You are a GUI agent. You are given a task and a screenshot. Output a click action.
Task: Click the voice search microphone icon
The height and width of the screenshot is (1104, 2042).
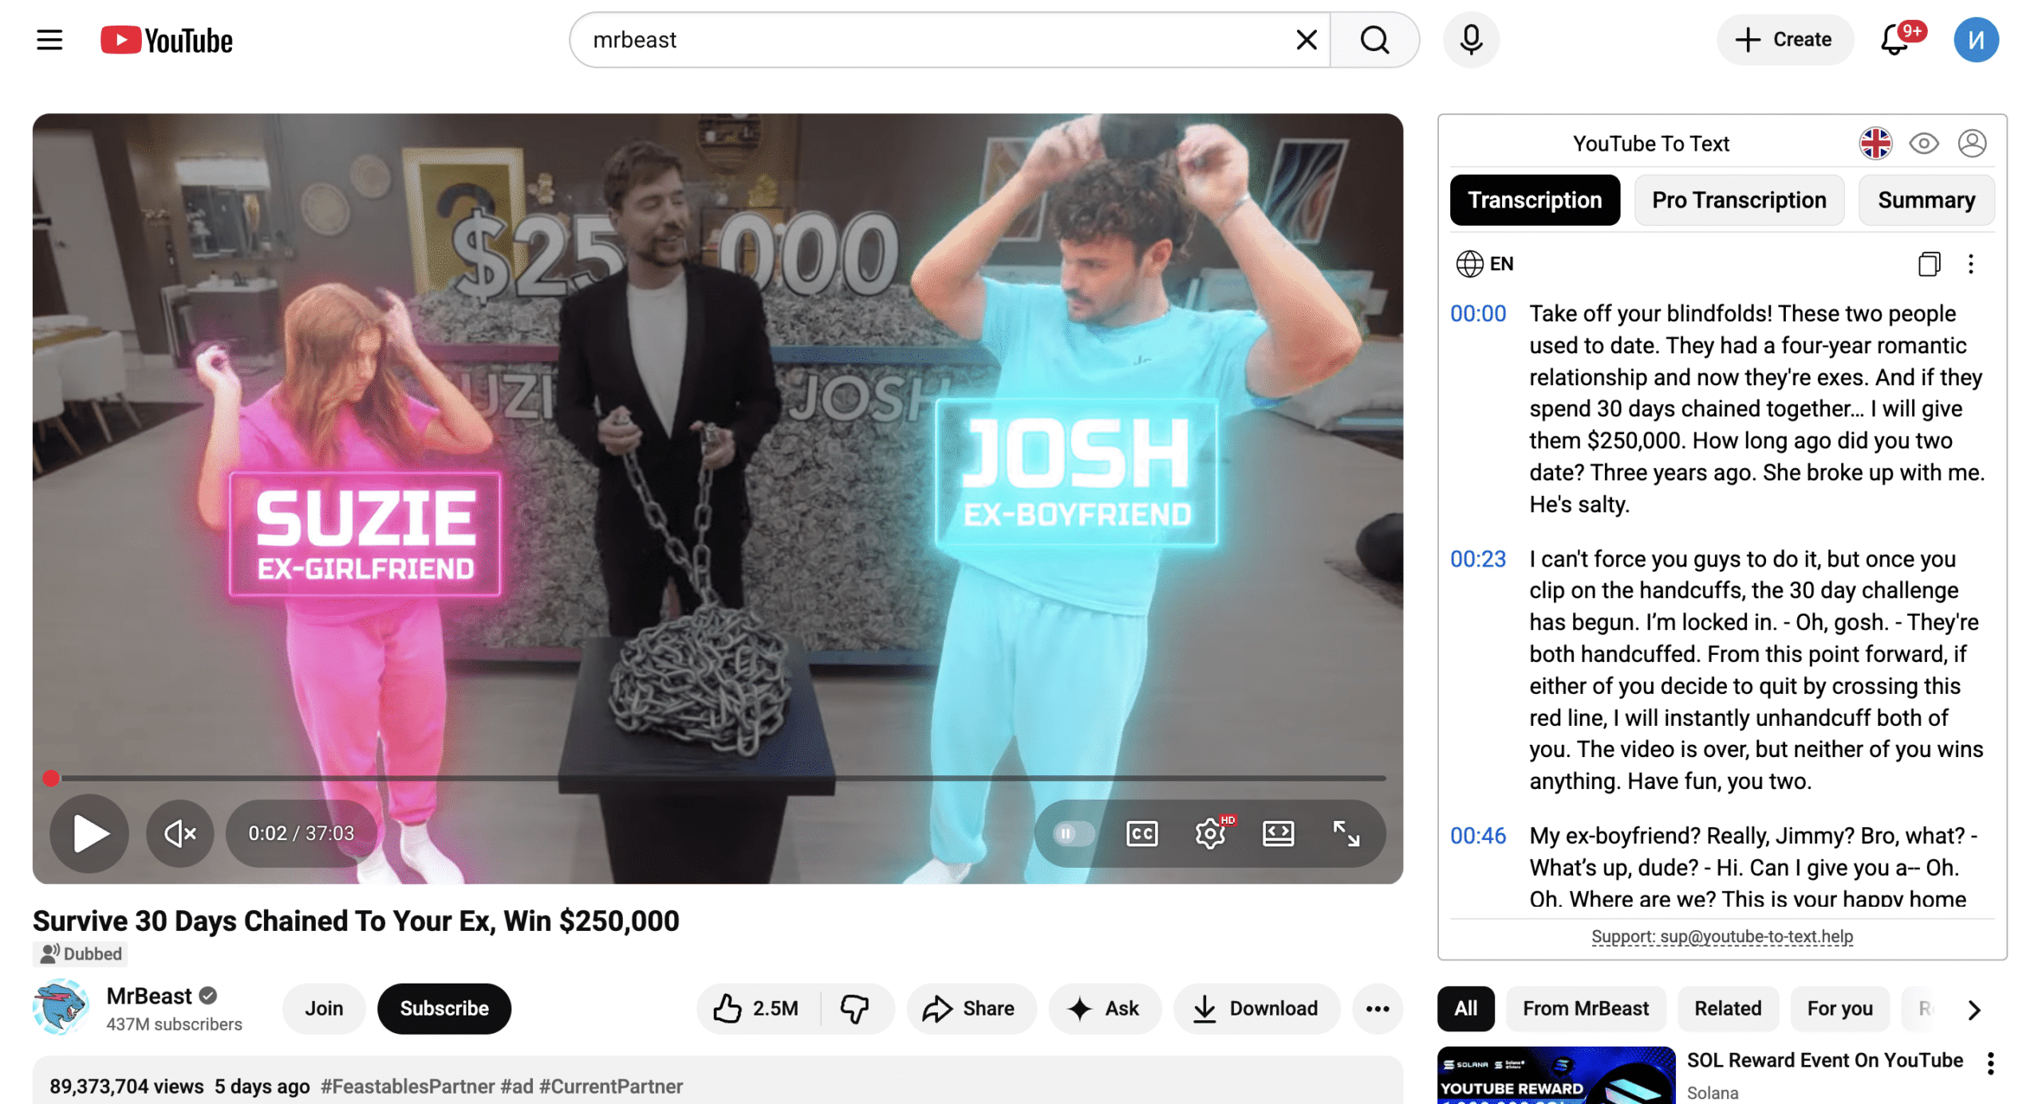click(x=1470, y=40)
